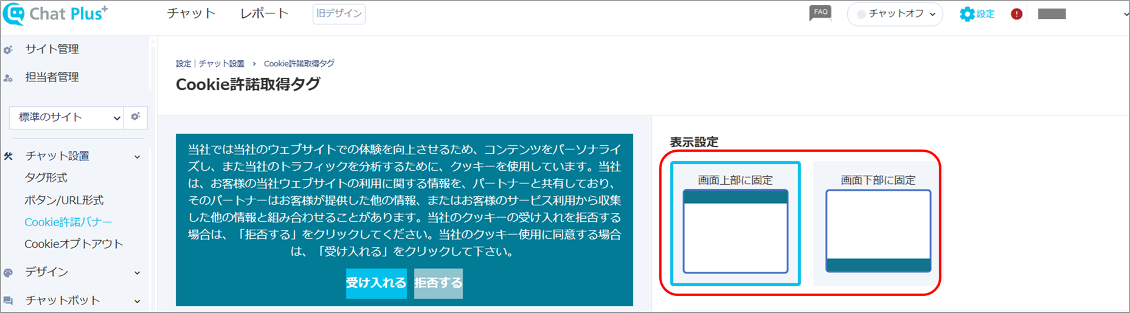Viewport: 1130px width, 313px height.
Task: Click the Cookie許諾取得タグ breadcrumb
Action: (x=299, y=63)
